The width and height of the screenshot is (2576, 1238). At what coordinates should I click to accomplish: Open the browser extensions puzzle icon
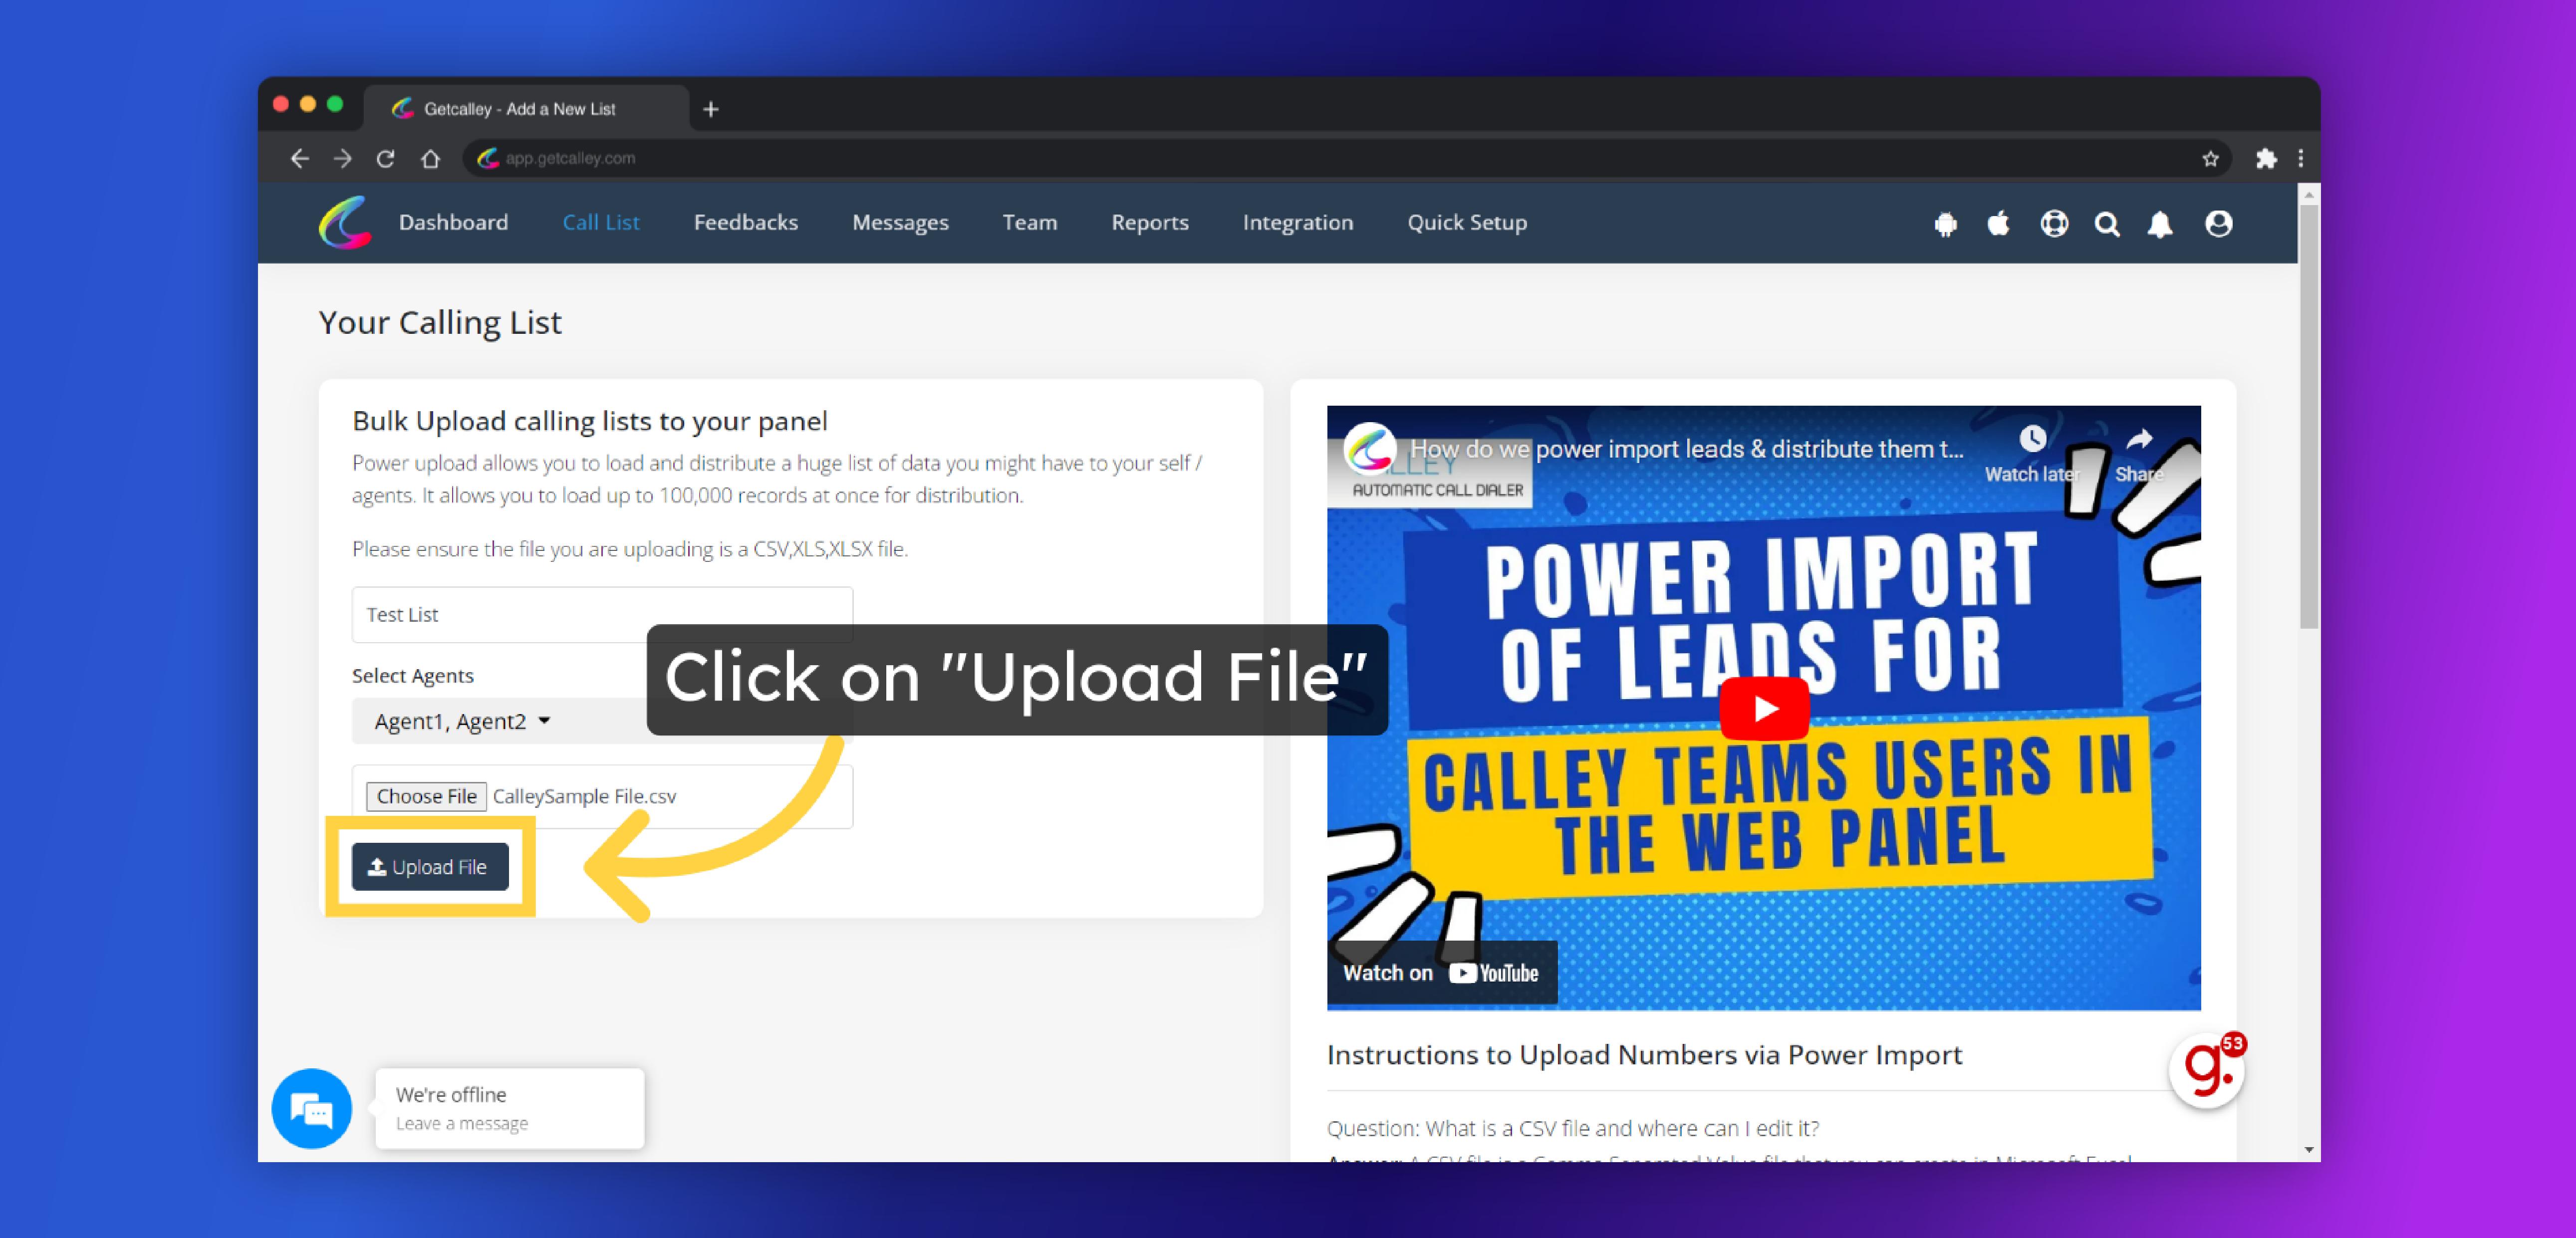tap(2266, 158)
